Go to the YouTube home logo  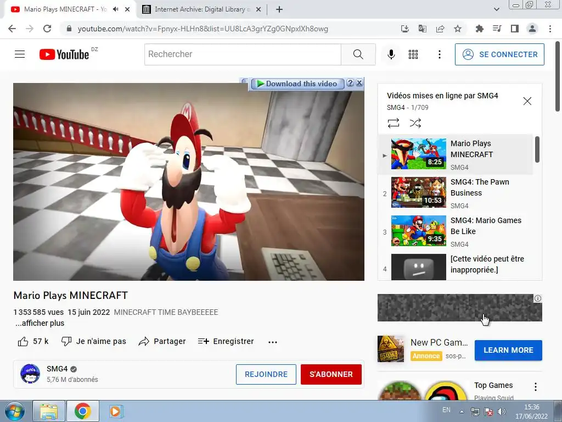[64, 54]
